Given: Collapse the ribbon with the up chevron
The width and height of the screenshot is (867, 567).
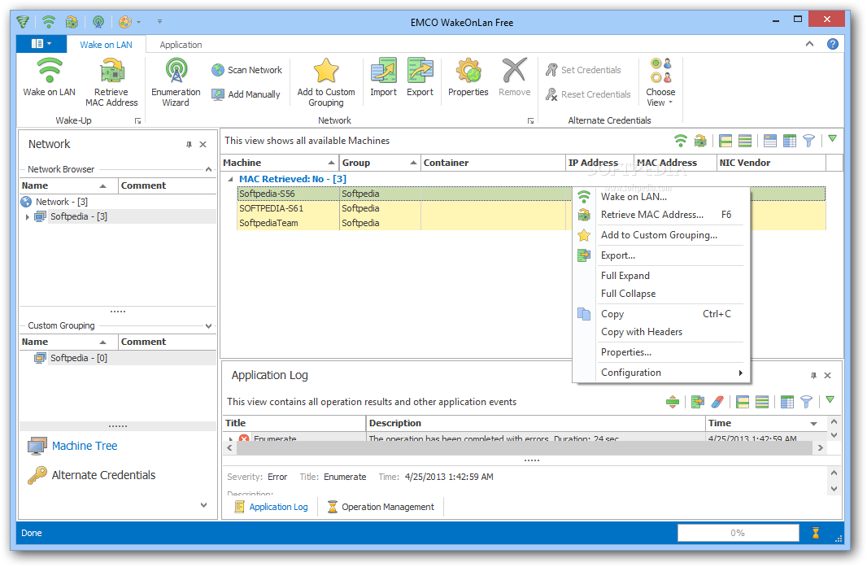Looking at the screenshot, I should point(809,44).
